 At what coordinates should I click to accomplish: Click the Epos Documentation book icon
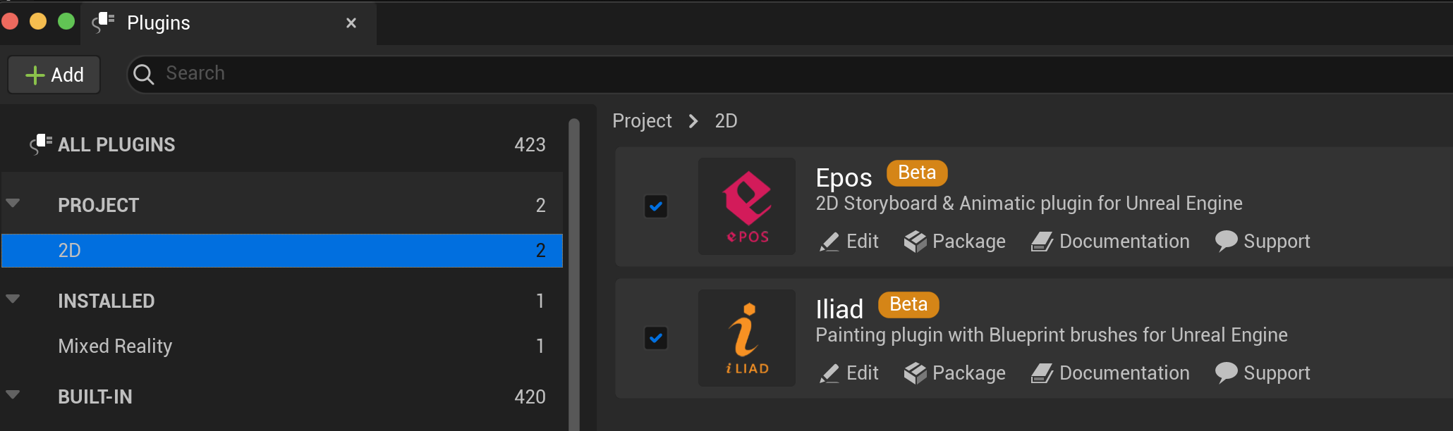(1042, 242)
